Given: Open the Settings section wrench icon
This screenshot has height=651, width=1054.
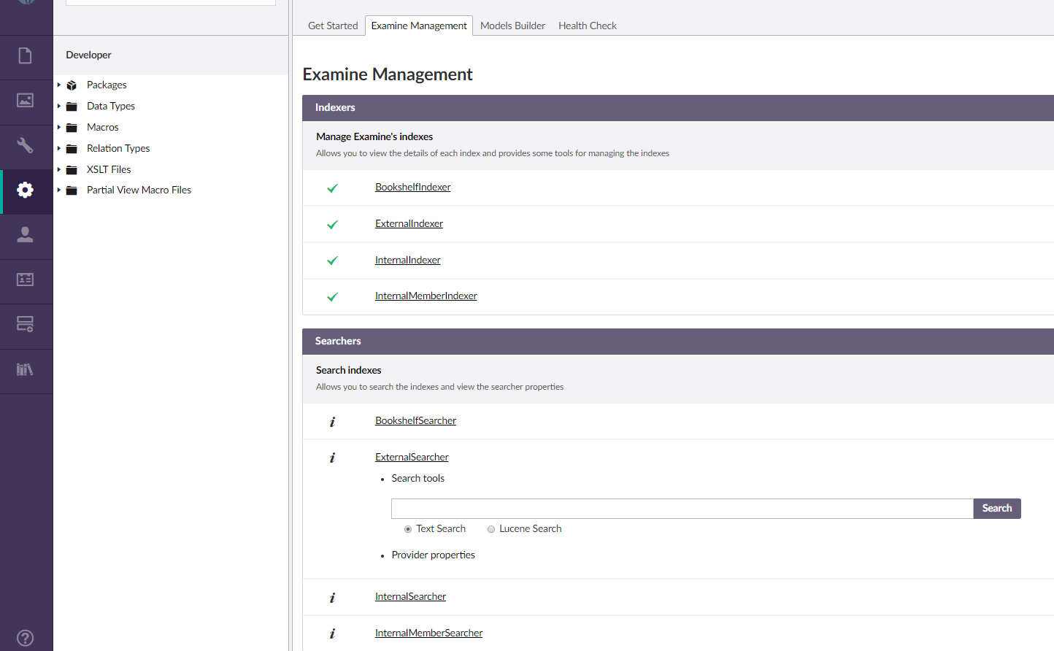Looking at the screenshot, I should tap(26, 145).
